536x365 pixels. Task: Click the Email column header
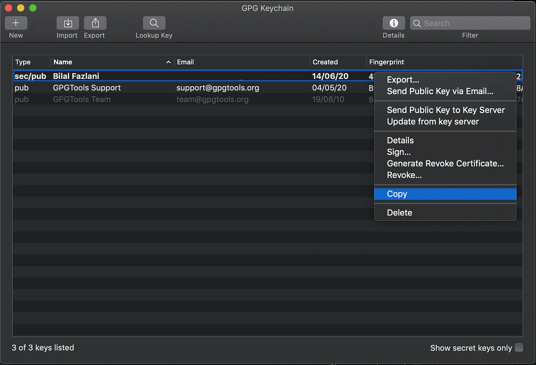tap(185, 62)
